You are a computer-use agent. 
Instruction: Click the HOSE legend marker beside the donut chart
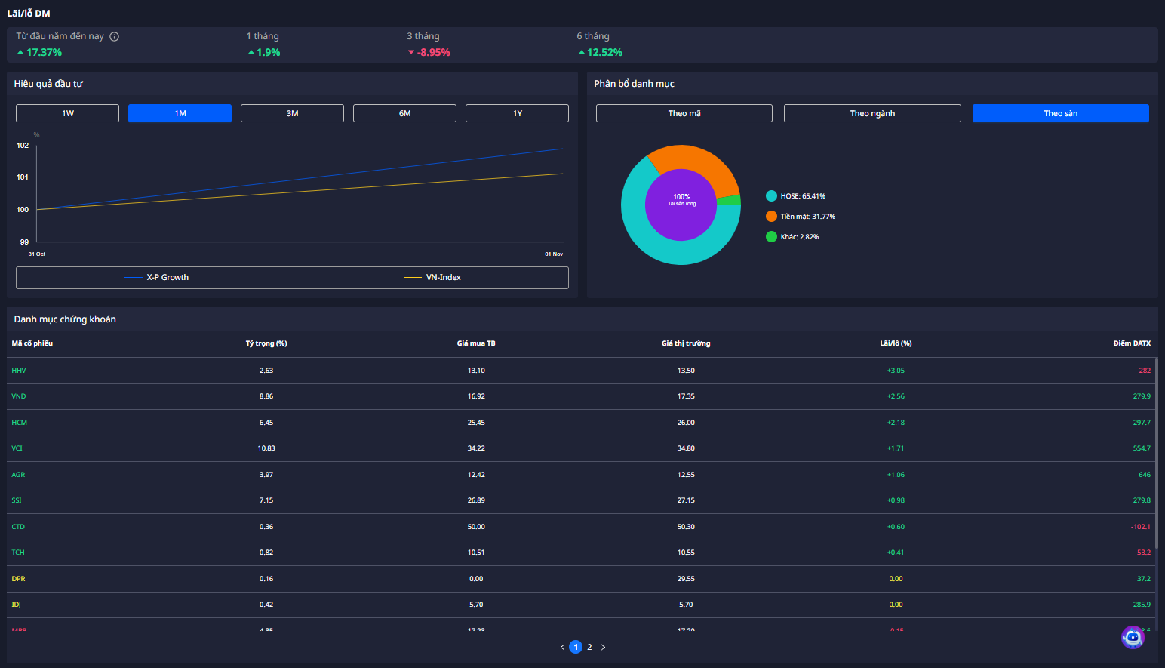770,195
